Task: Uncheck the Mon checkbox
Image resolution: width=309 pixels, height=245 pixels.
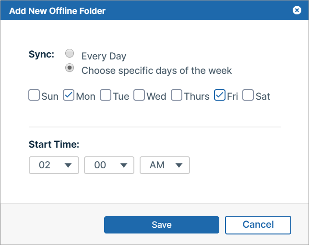Action: (x=69, y=95)
